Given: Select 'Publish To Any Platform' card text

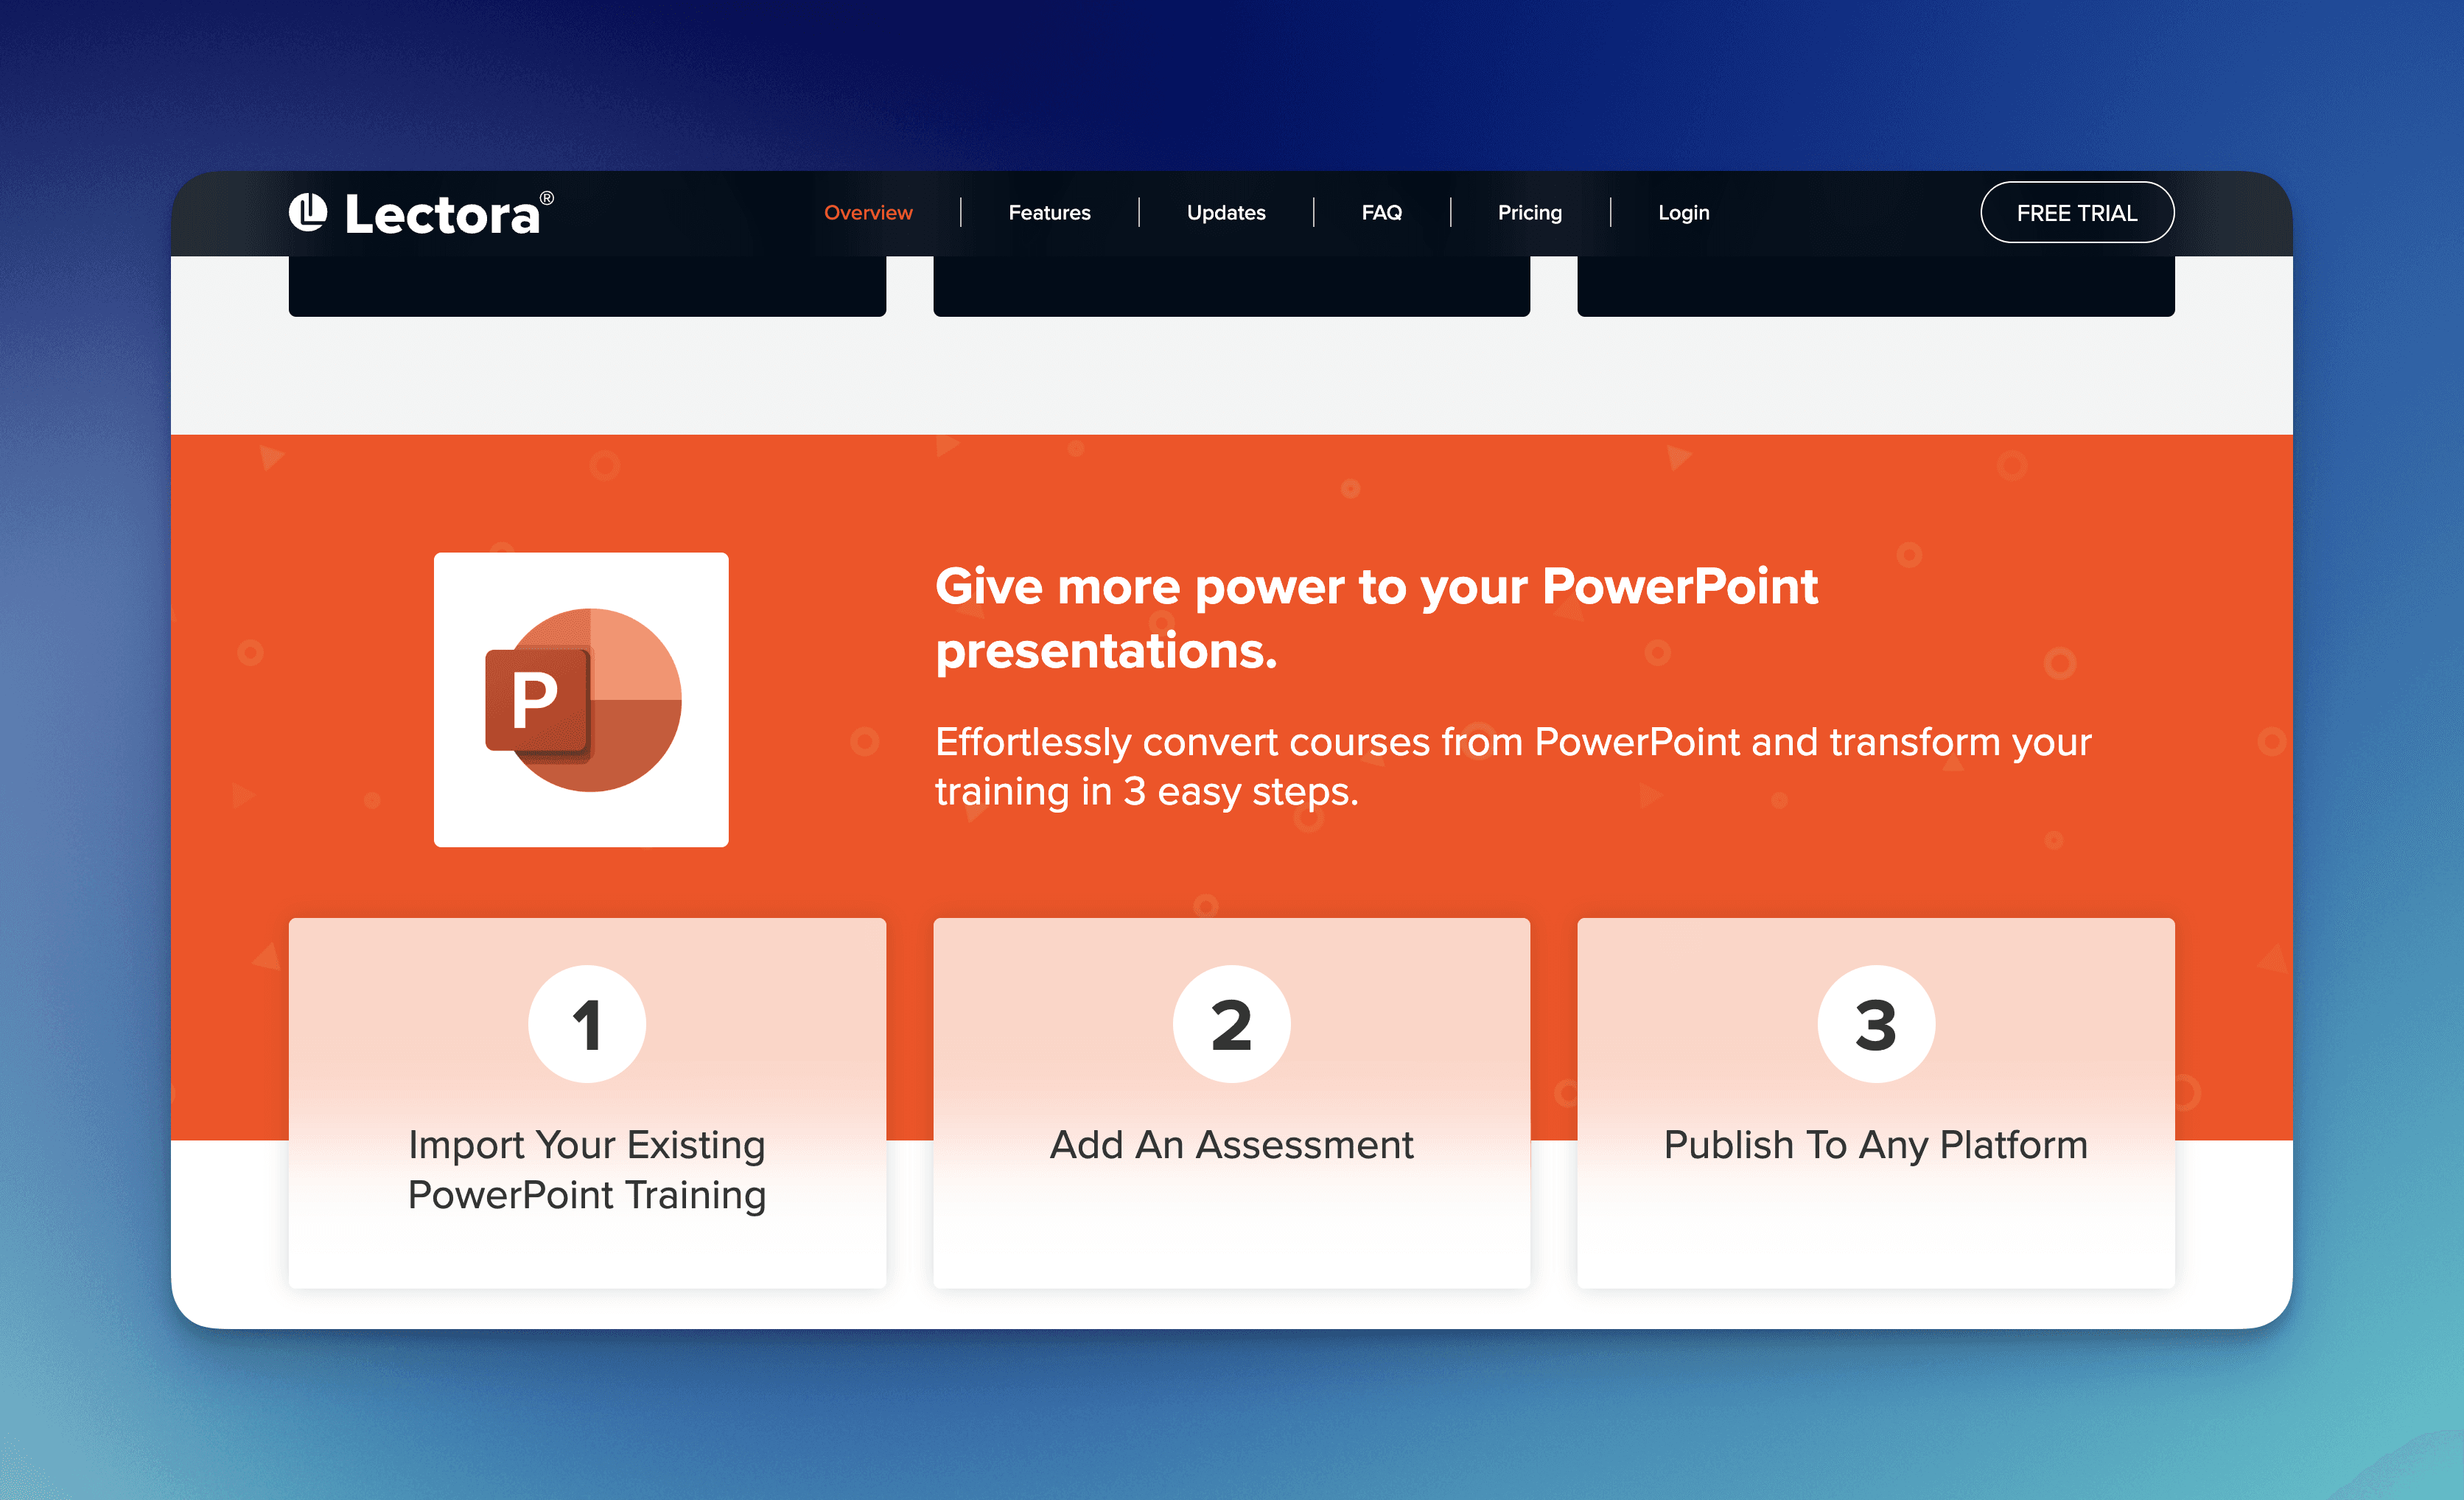Looking at the screenshot, I should (x=1876, y=1146).
